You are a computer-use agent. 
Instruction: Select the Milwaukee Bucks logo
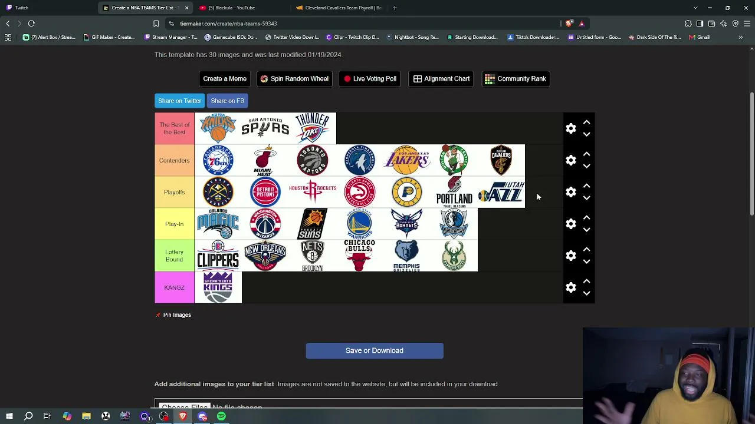(454, 256)
